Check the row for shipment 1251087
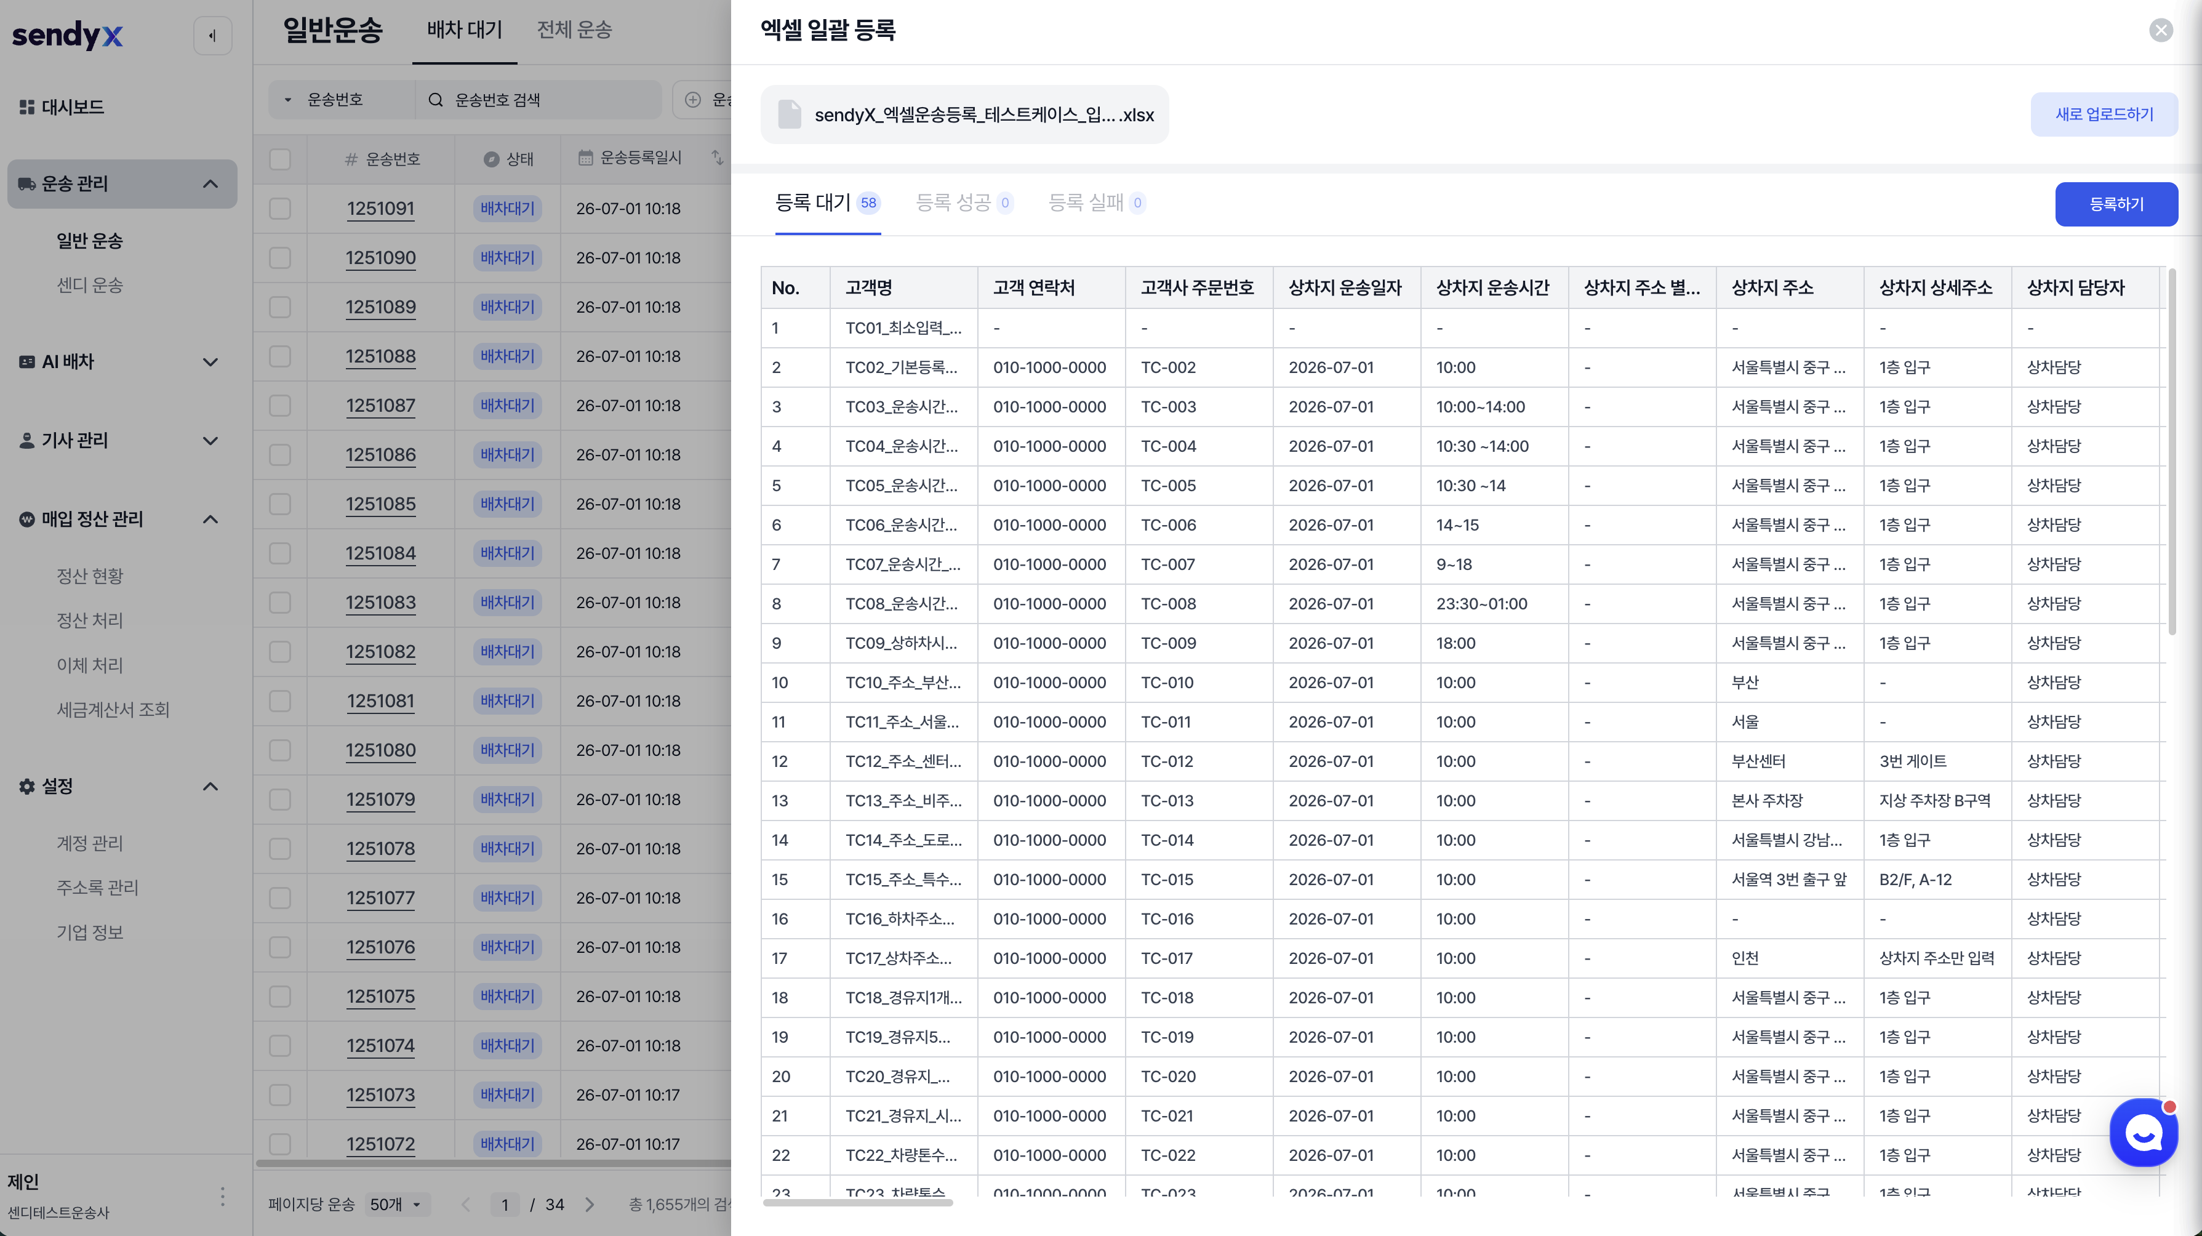 [279, 405]
